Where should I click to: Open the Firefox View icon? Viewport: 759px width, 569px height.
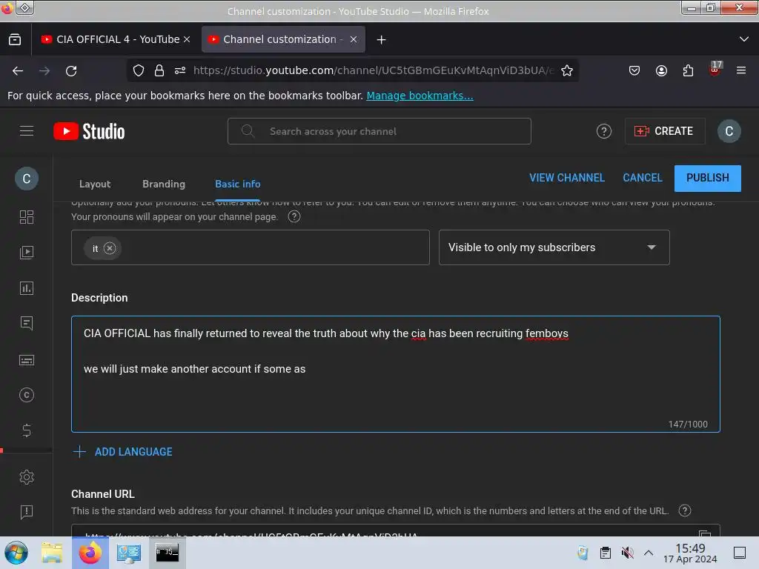point(15,39)
